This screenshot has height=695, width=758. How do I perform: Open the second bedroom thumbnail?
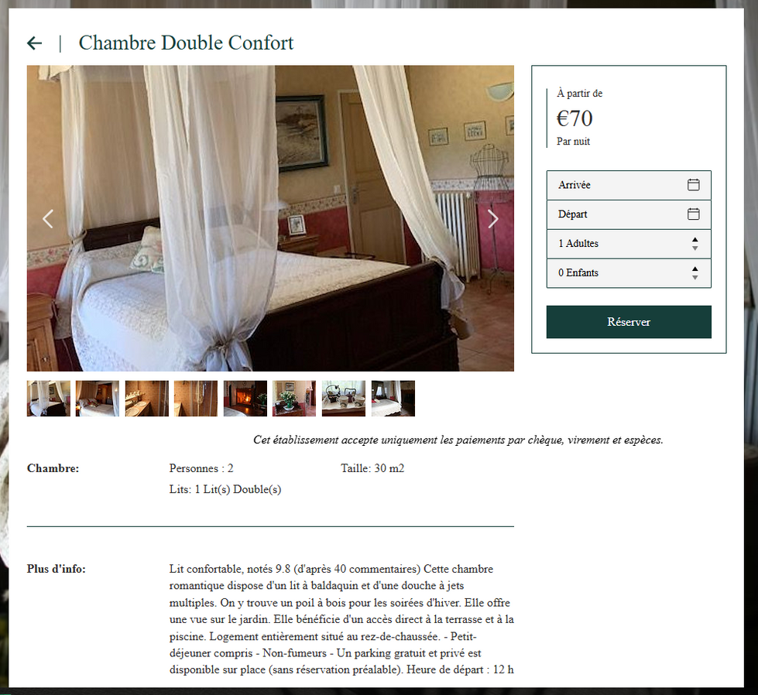[97, 399]
